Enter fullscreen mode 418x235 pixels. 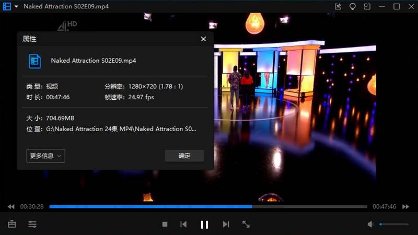click(x=246, y=224)
